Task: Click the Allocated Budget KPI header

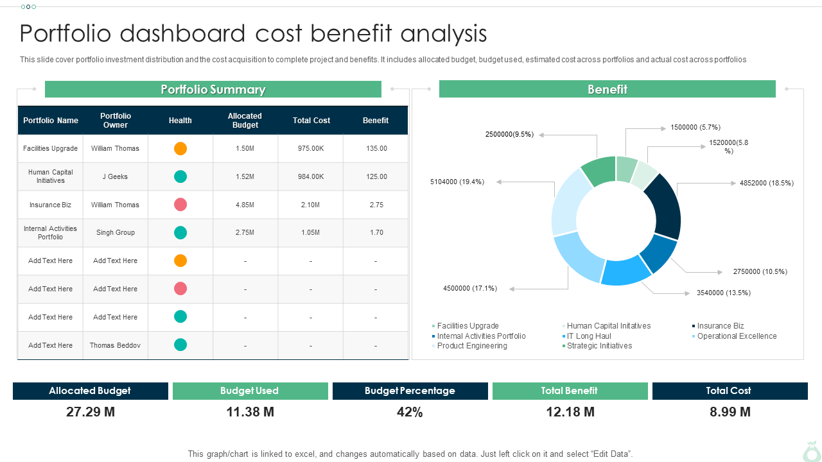Action: point(91,391)
